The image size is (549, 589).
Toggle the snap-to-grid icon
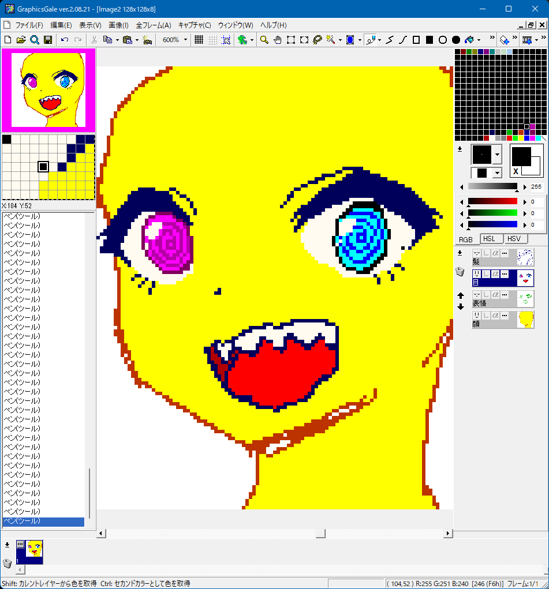pos(226,39)
